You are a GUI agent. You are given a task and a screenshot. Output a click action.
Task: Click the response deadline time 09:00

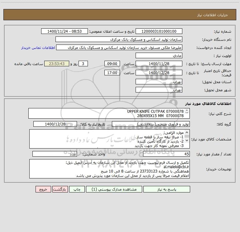pyautogui.click(x=112, y=64)
